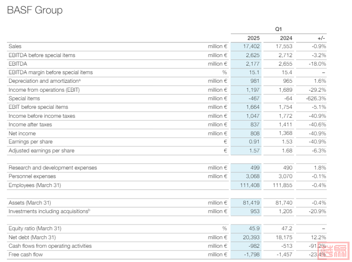Select the 981 depreciation value

[255, 81]
